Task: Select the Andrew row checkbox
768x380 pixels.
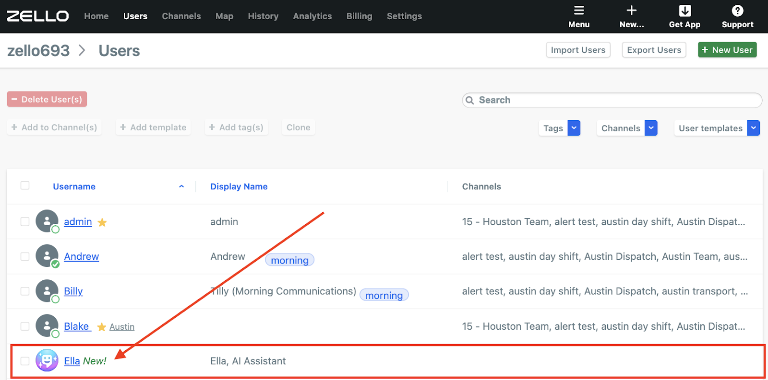Action: 25,256
